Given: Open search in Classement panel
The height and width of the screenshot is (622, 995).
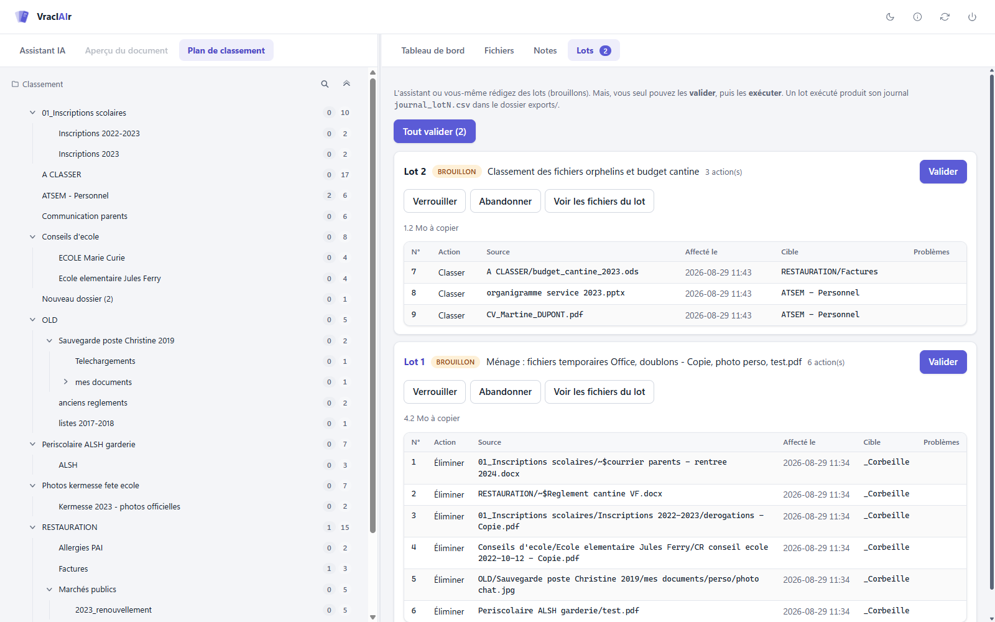Looking at the screenshot, I should [325, 84].
